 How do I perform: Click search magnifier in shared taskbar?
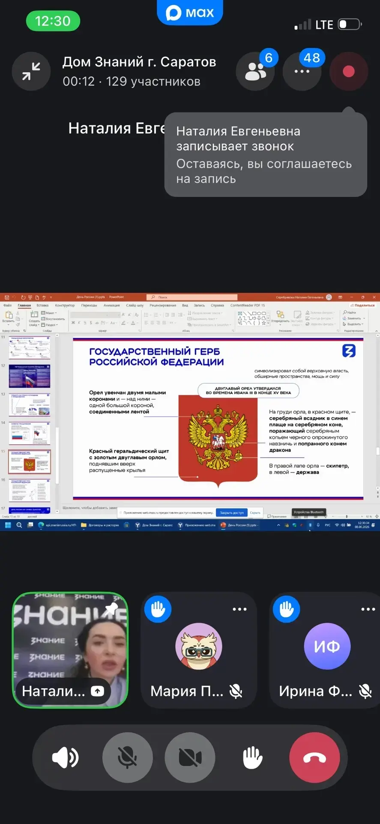coord(19,525)
